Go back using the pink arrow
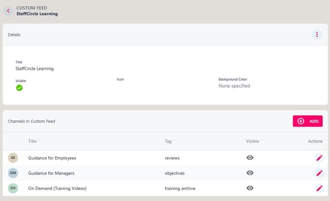The image size is (330, 201). [8, 11]
